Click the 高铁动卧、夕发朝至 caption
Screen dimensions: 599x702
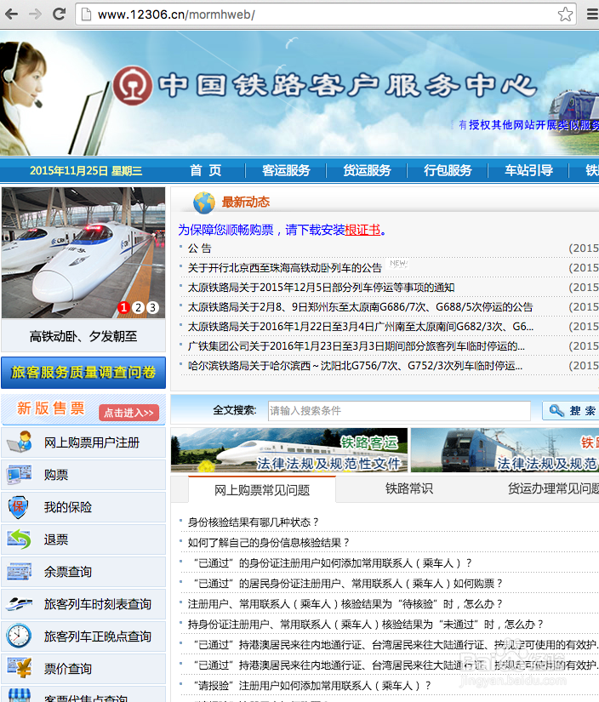[x=83, y=336]
